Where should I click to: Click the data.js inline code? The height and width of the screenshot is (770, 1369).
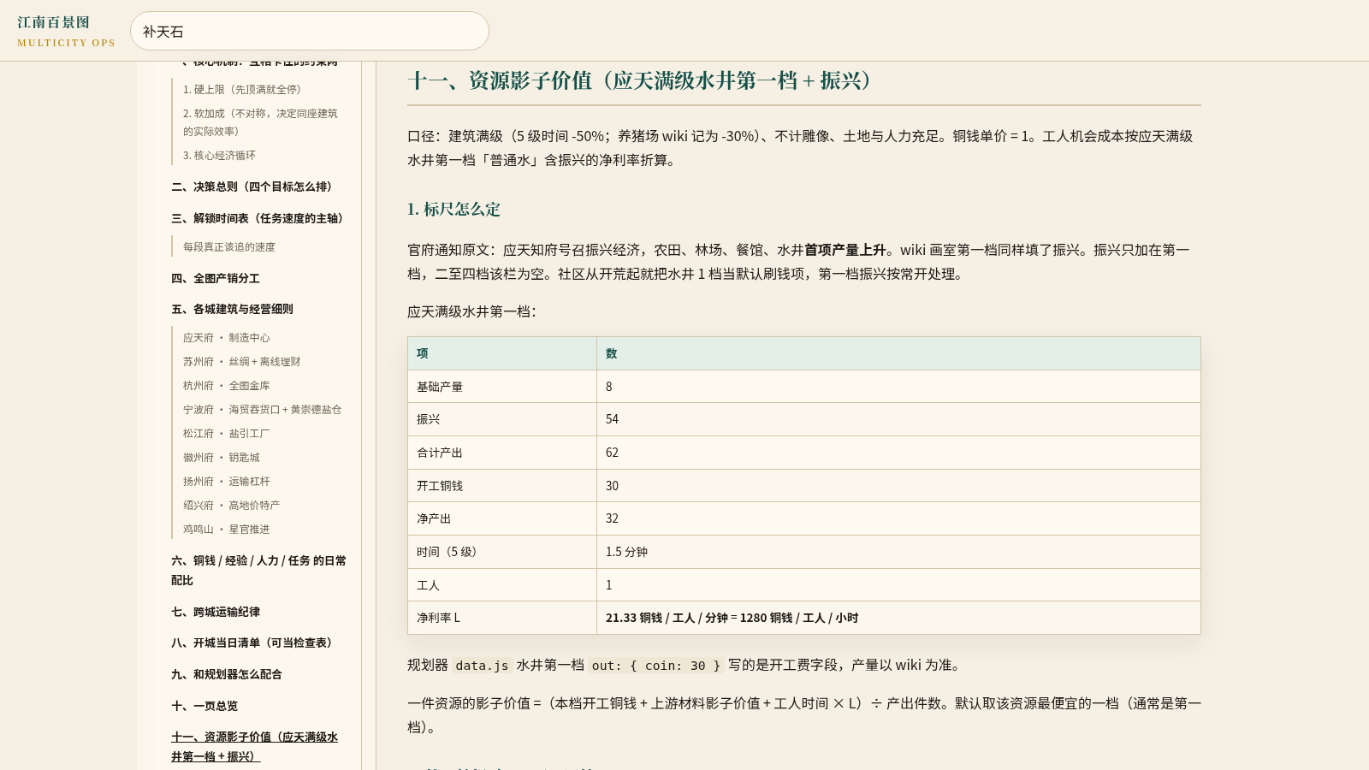coord(482,666)
